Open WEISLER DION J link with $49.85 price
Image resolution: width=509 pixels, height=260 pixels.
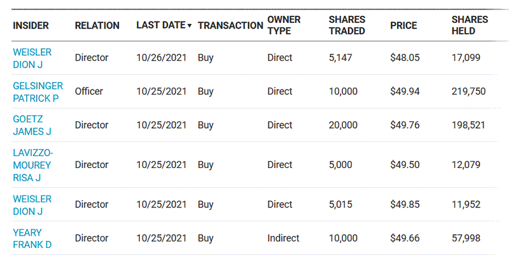(32, 205)
